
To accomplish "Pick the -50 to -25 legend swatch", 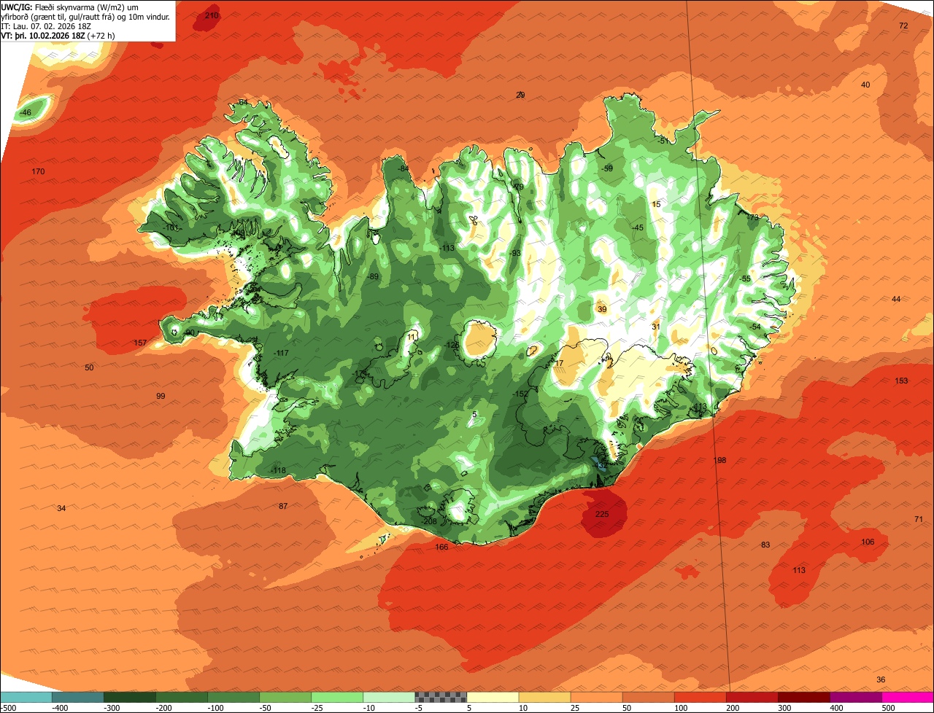I will click(x=285, y=697).
